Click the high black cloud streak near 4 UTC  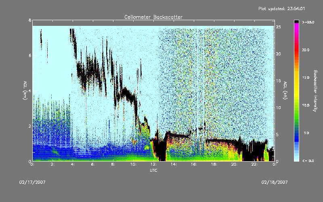point(73,43)
